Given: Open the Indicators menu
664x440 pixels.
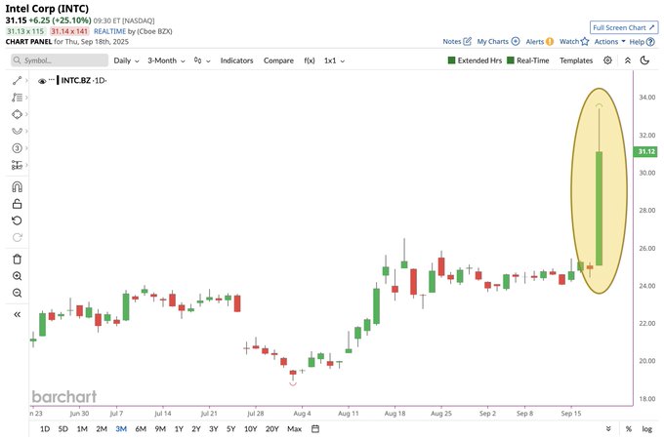Looking at the screenshot, I should point(236,60).
